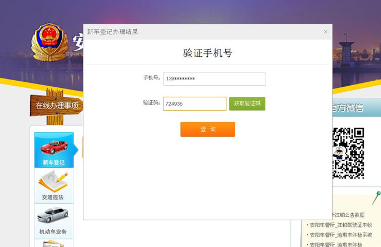
Task: Open link 安阳车管所_注销驾驶证未收
Action: point(341,225)
